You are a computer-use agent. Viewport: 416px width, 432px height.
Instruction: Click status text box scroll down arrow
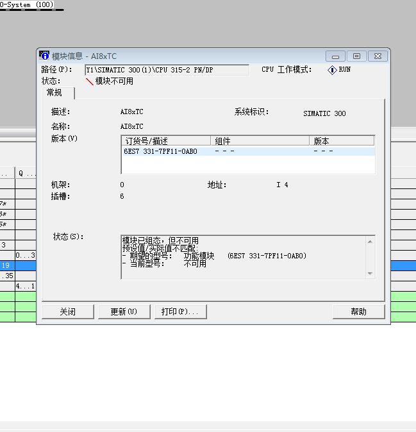(x=370, y=274)
